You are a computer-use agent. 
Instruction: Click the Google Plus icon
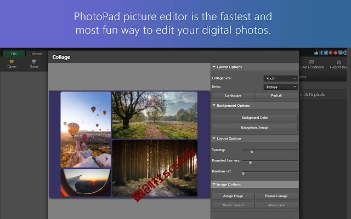331,53
